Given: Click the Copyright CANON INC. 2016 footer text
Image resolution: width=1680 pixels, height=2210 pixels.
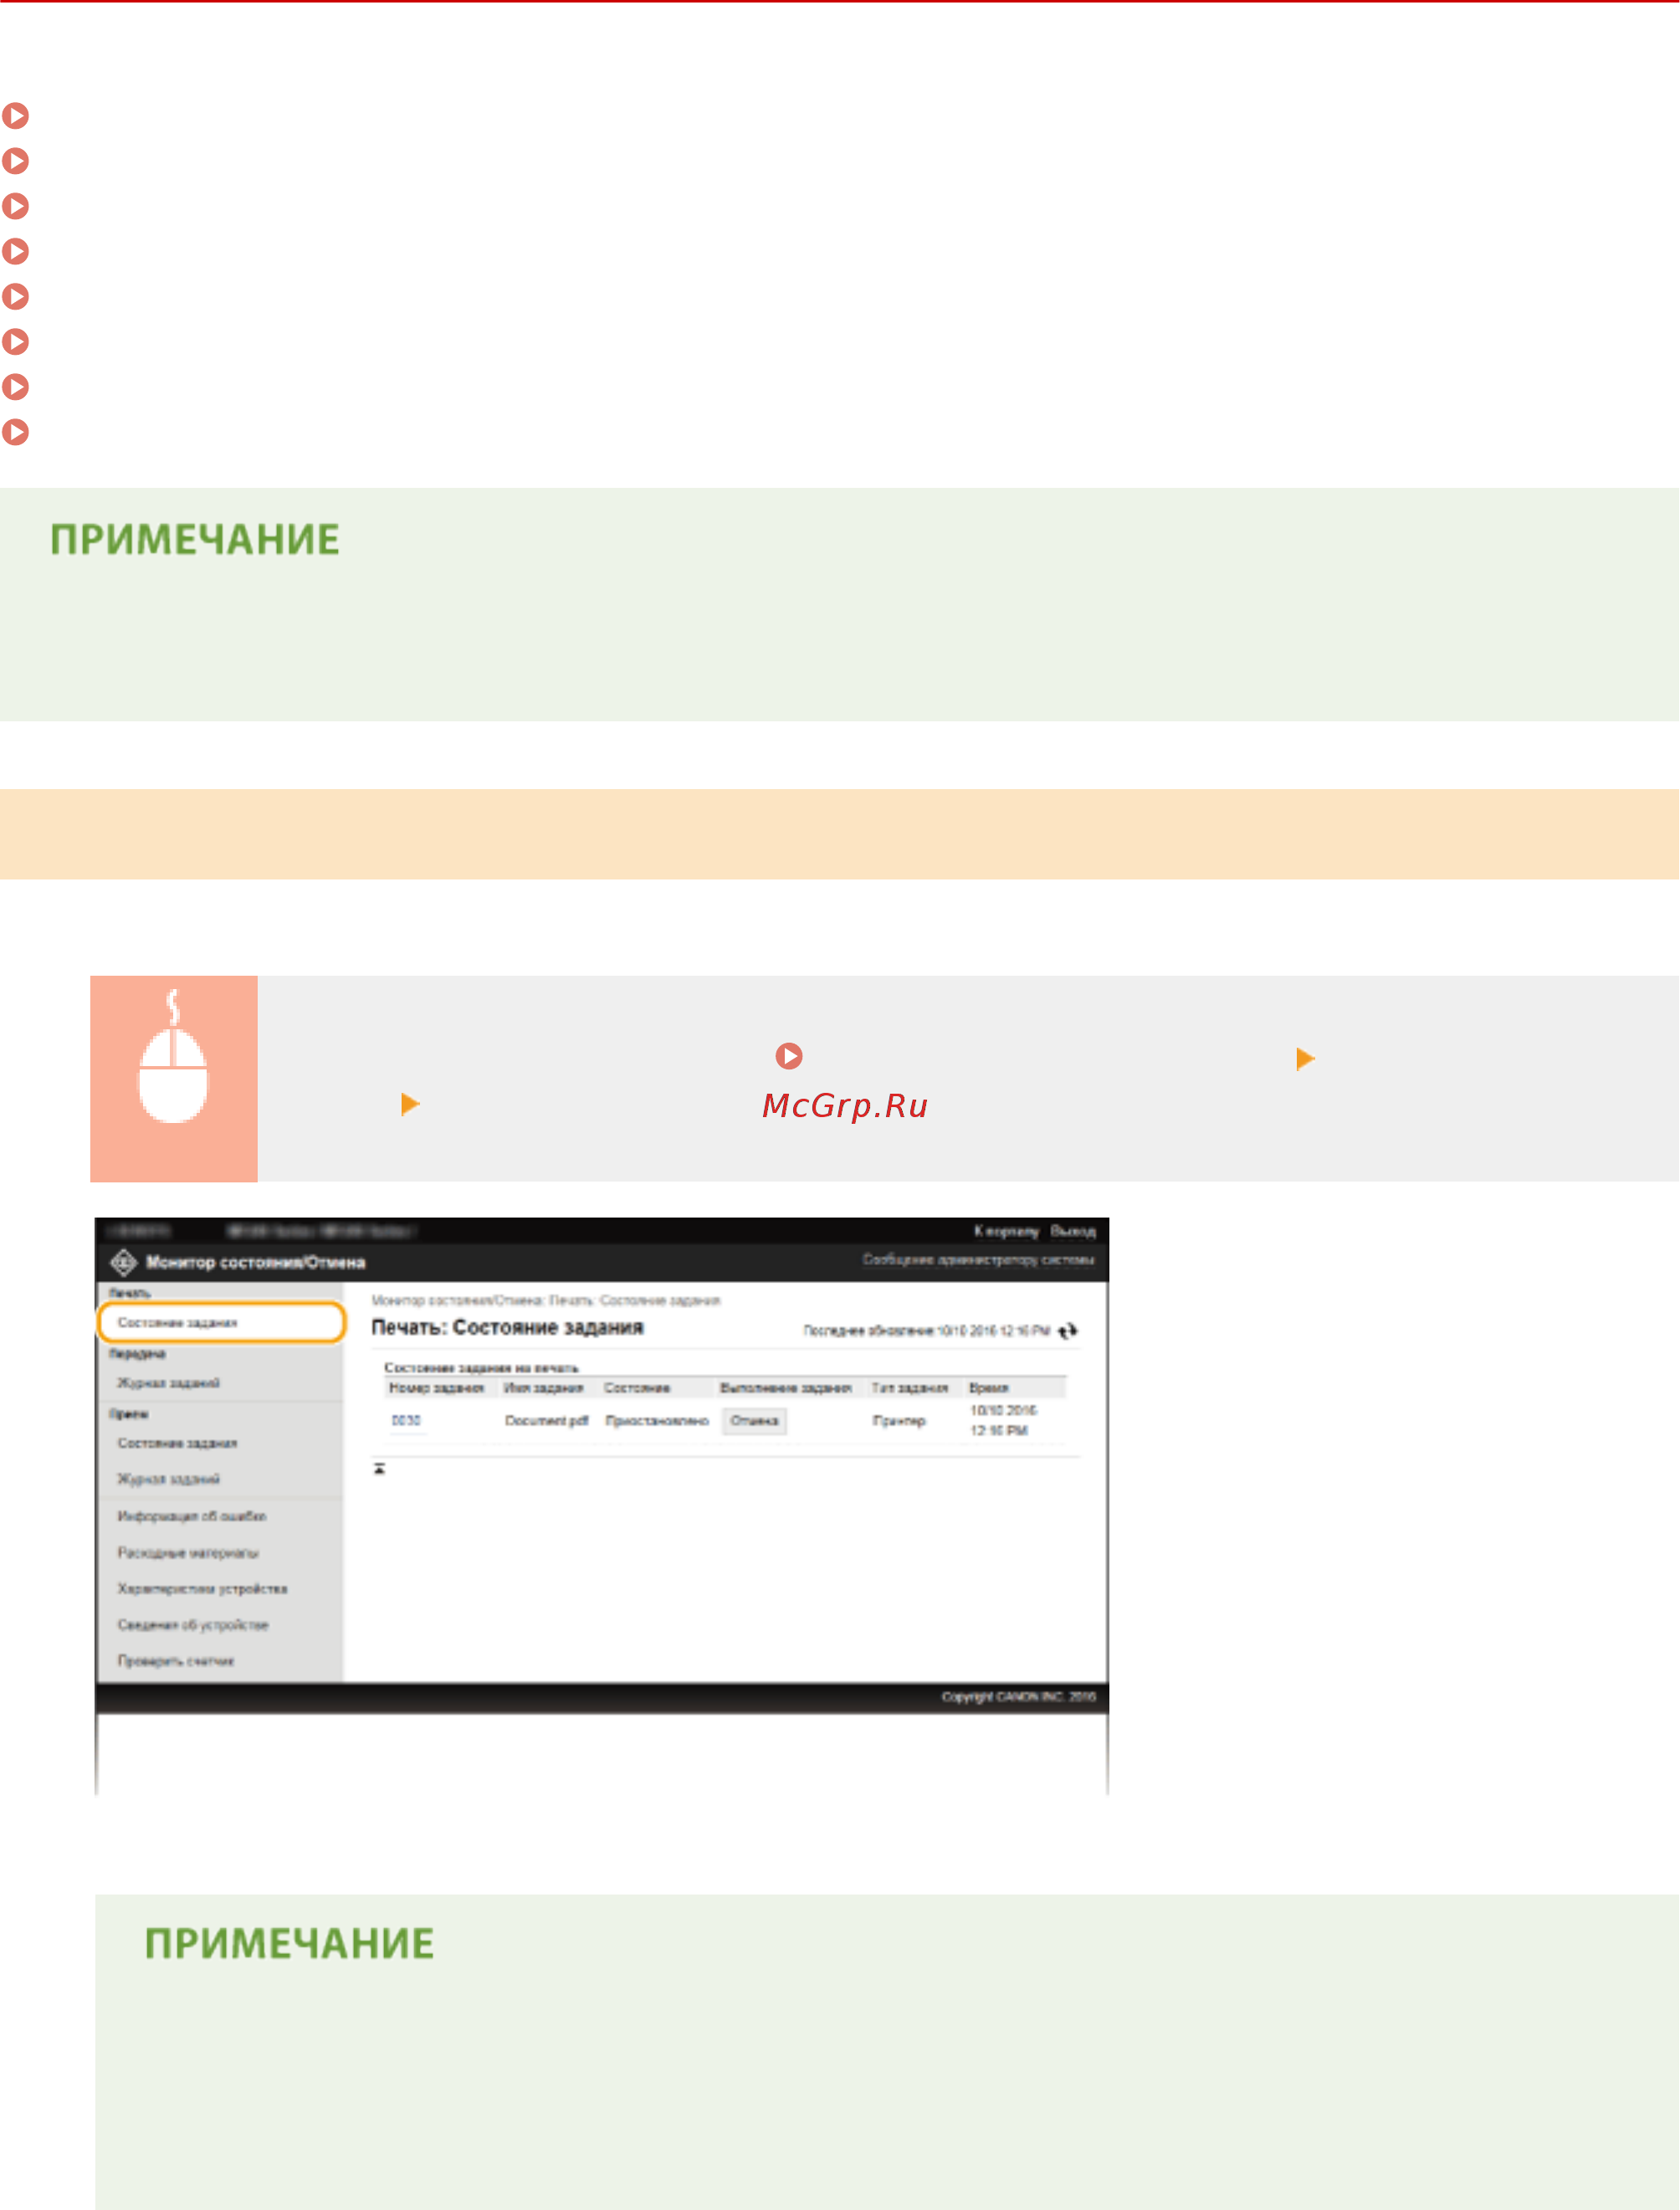Looking at the screenshot, I should coord(1019,1697).
